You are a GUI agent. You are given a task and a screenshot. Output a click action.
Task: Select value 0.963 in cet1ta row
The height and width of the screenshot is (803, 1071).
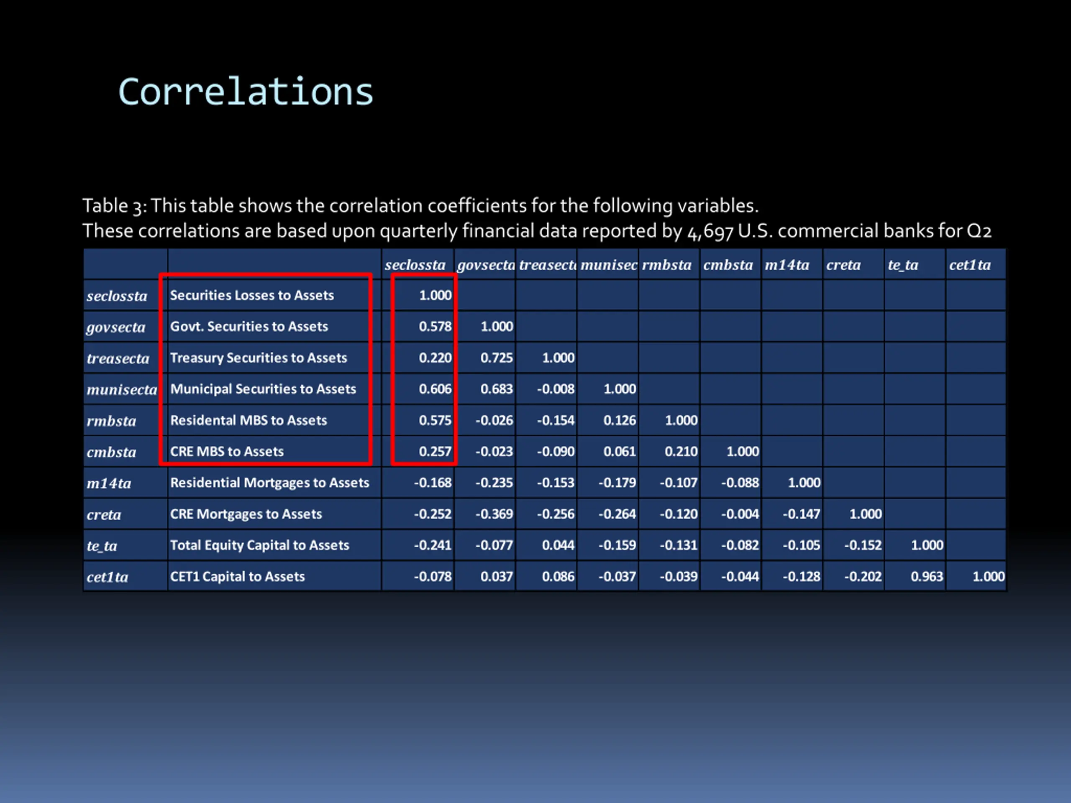tap(927, 576)
